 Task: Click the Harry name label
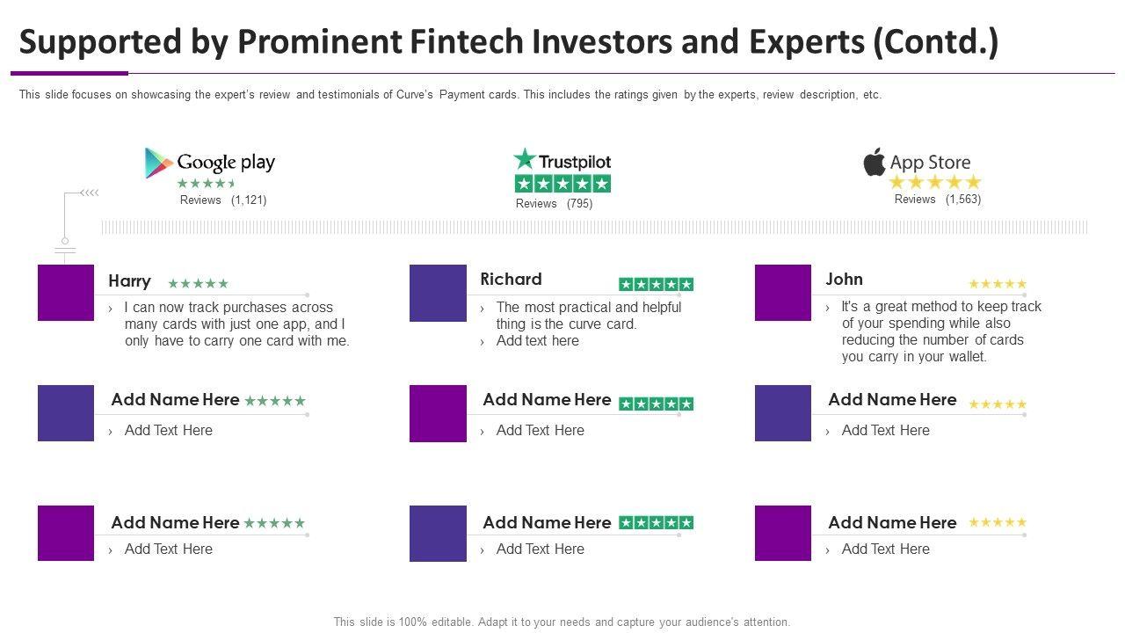click(129, 281)
